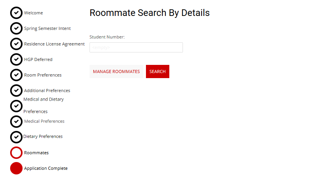Go to Application Complete step
Screen dimensions: 332x183
pyautogui.click(x=46, y=168)
